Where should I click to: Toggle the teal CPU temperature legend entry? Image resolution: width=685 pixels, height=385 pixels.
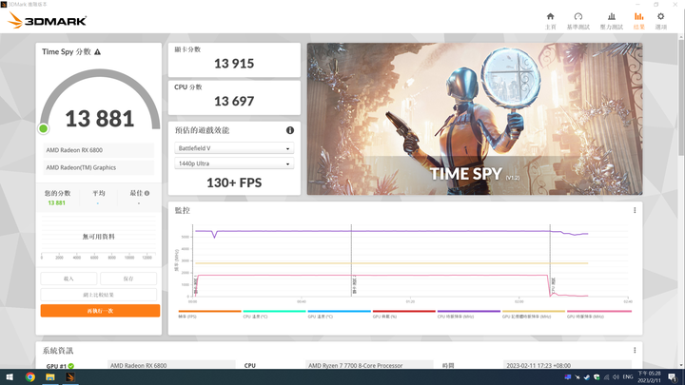[x=274, y=314]
